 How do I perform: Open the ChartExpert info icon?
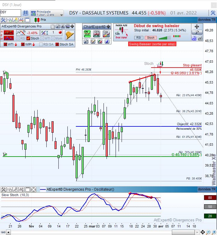107,41
